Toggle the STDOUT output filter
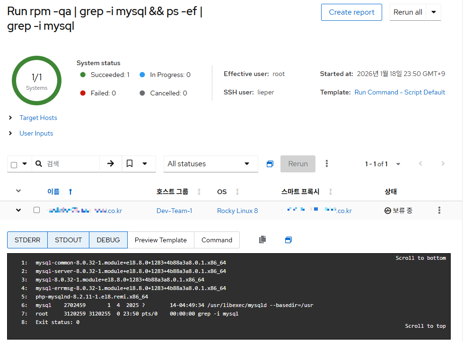Image resolution: width=463 pixels, height=341 pixels. [x=68, y=240]
